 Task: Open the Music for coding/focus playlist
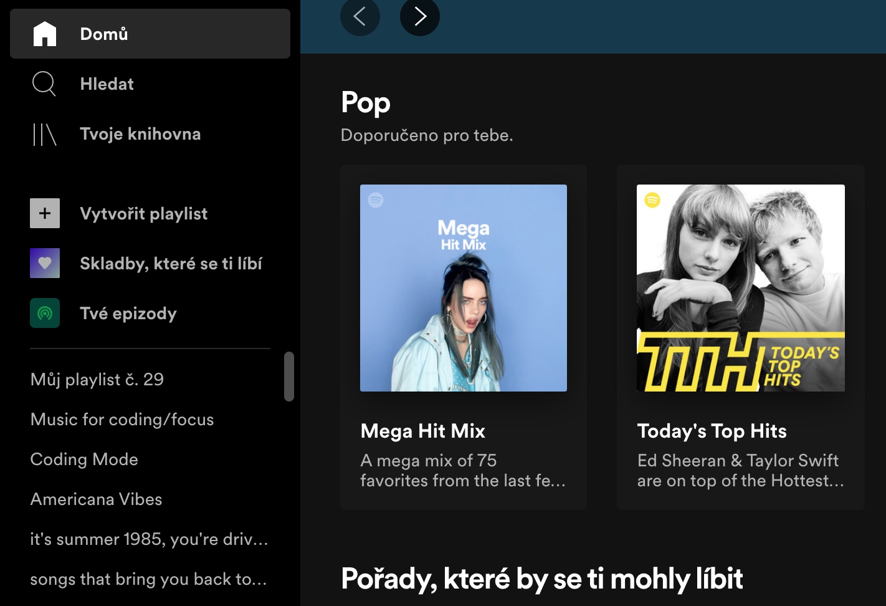122,420
